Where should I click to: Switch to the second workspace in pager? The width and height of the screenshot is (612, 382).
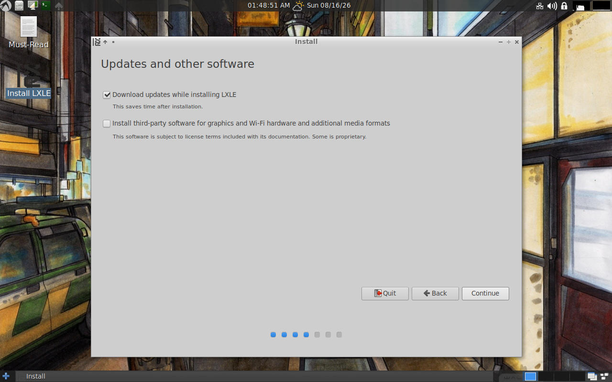click(x=546, y=376)
